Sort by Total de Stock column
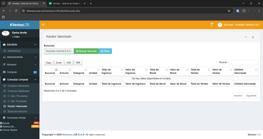 tap(159, 72)
